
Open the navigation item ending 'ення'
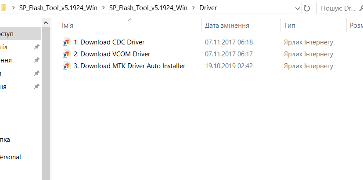(x=6, y=60)
